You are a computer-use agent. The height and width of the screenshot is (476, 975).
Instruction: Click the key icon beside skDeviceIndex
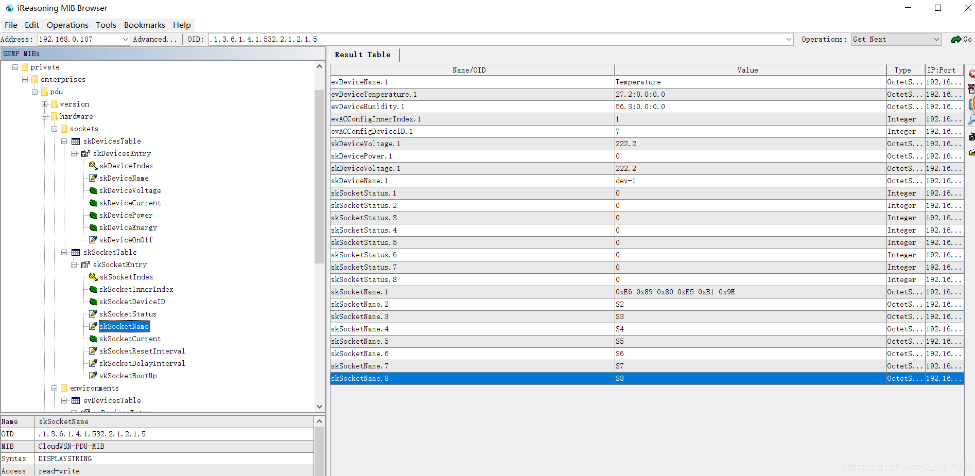(x=93, y=166)
